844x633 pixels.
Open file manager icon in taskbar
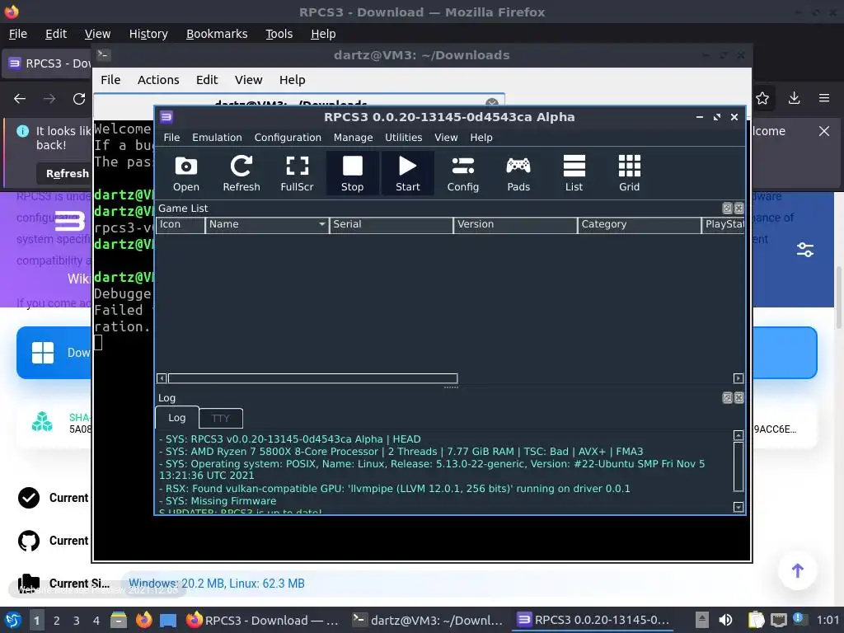click(x=119, y=621)
